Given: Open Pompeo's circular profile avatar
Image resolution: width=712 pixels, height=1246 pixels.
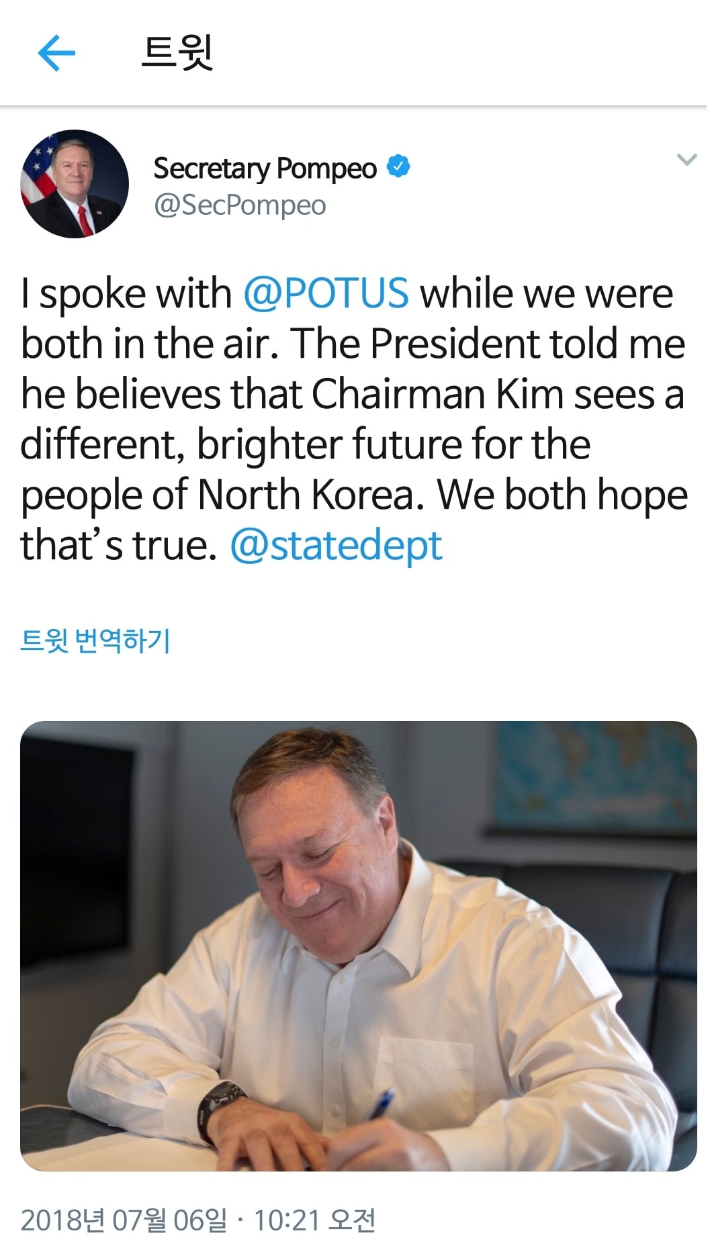Looking at the screenshot, I should point(76,183).
